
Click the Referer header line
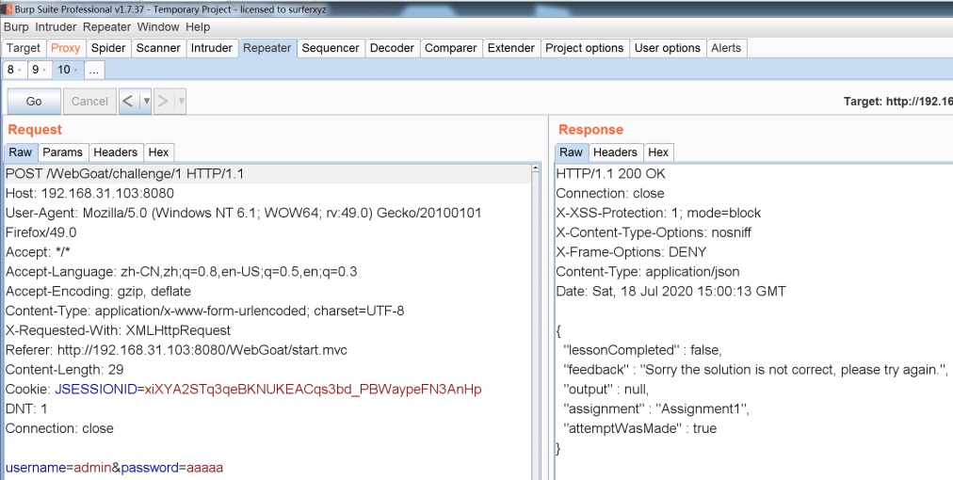176,350
